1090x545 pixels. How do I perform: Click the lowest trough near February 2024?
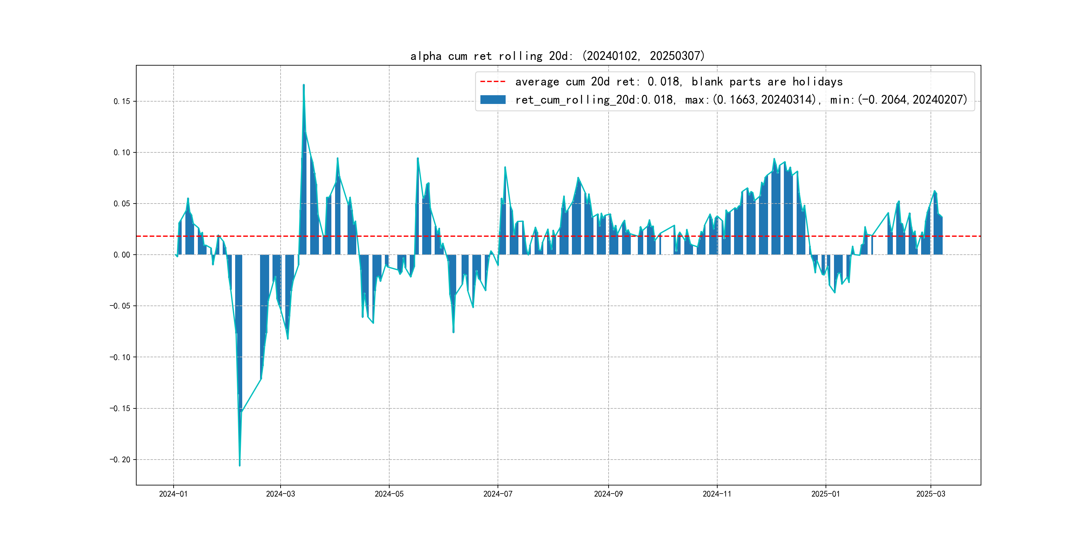coord(240,466)
